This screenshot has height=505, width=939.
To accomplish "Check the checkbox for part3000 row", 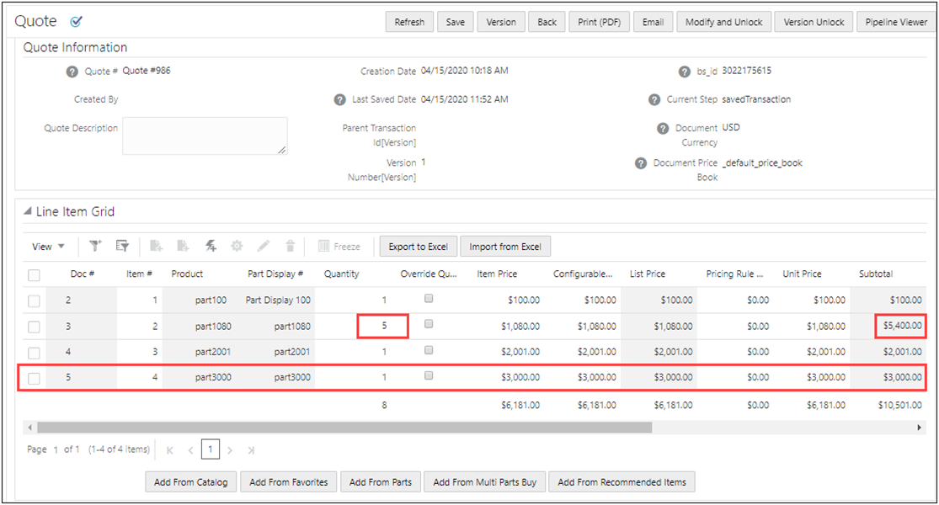I will 35,377.
